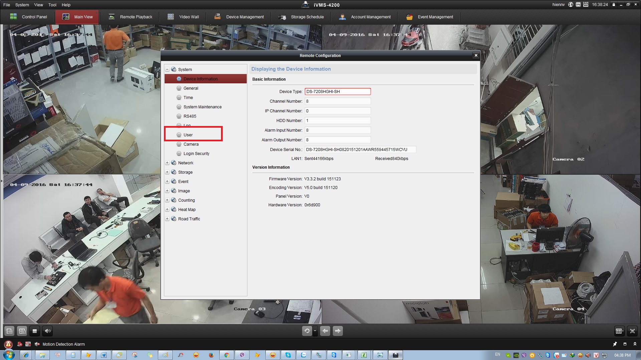Image resolution: width=641 pixels, height=360 pixels.
Task: Go to the previous page of cameras
Action: pyautogui.click(x=325, y=331)
